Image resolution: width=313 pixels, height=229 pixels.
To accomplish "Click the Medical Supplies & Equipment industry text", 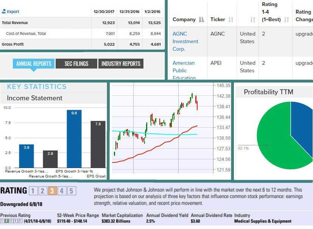I will click(x=263, y=221).
